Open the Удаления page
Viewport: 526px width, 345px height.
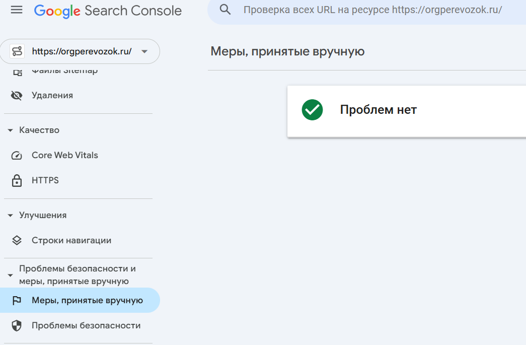tap(52, 95)
